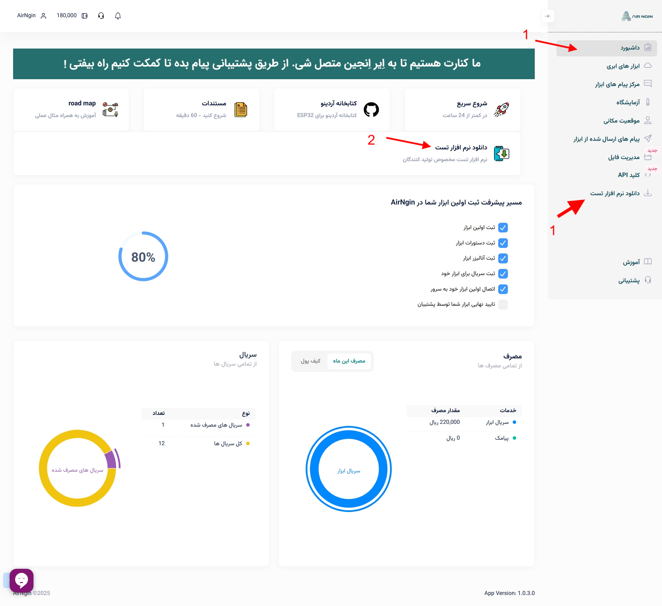Click the paper plane icon for sent messages
This screenshot has width=662, height=606.
pyautogui.click(x=648, y=138)
